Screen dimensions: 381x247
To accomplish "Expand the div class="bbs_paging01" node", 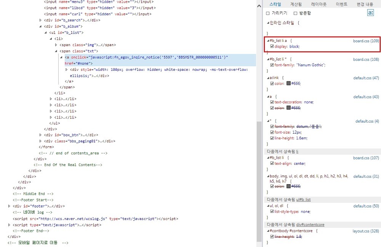I will 40,141.
